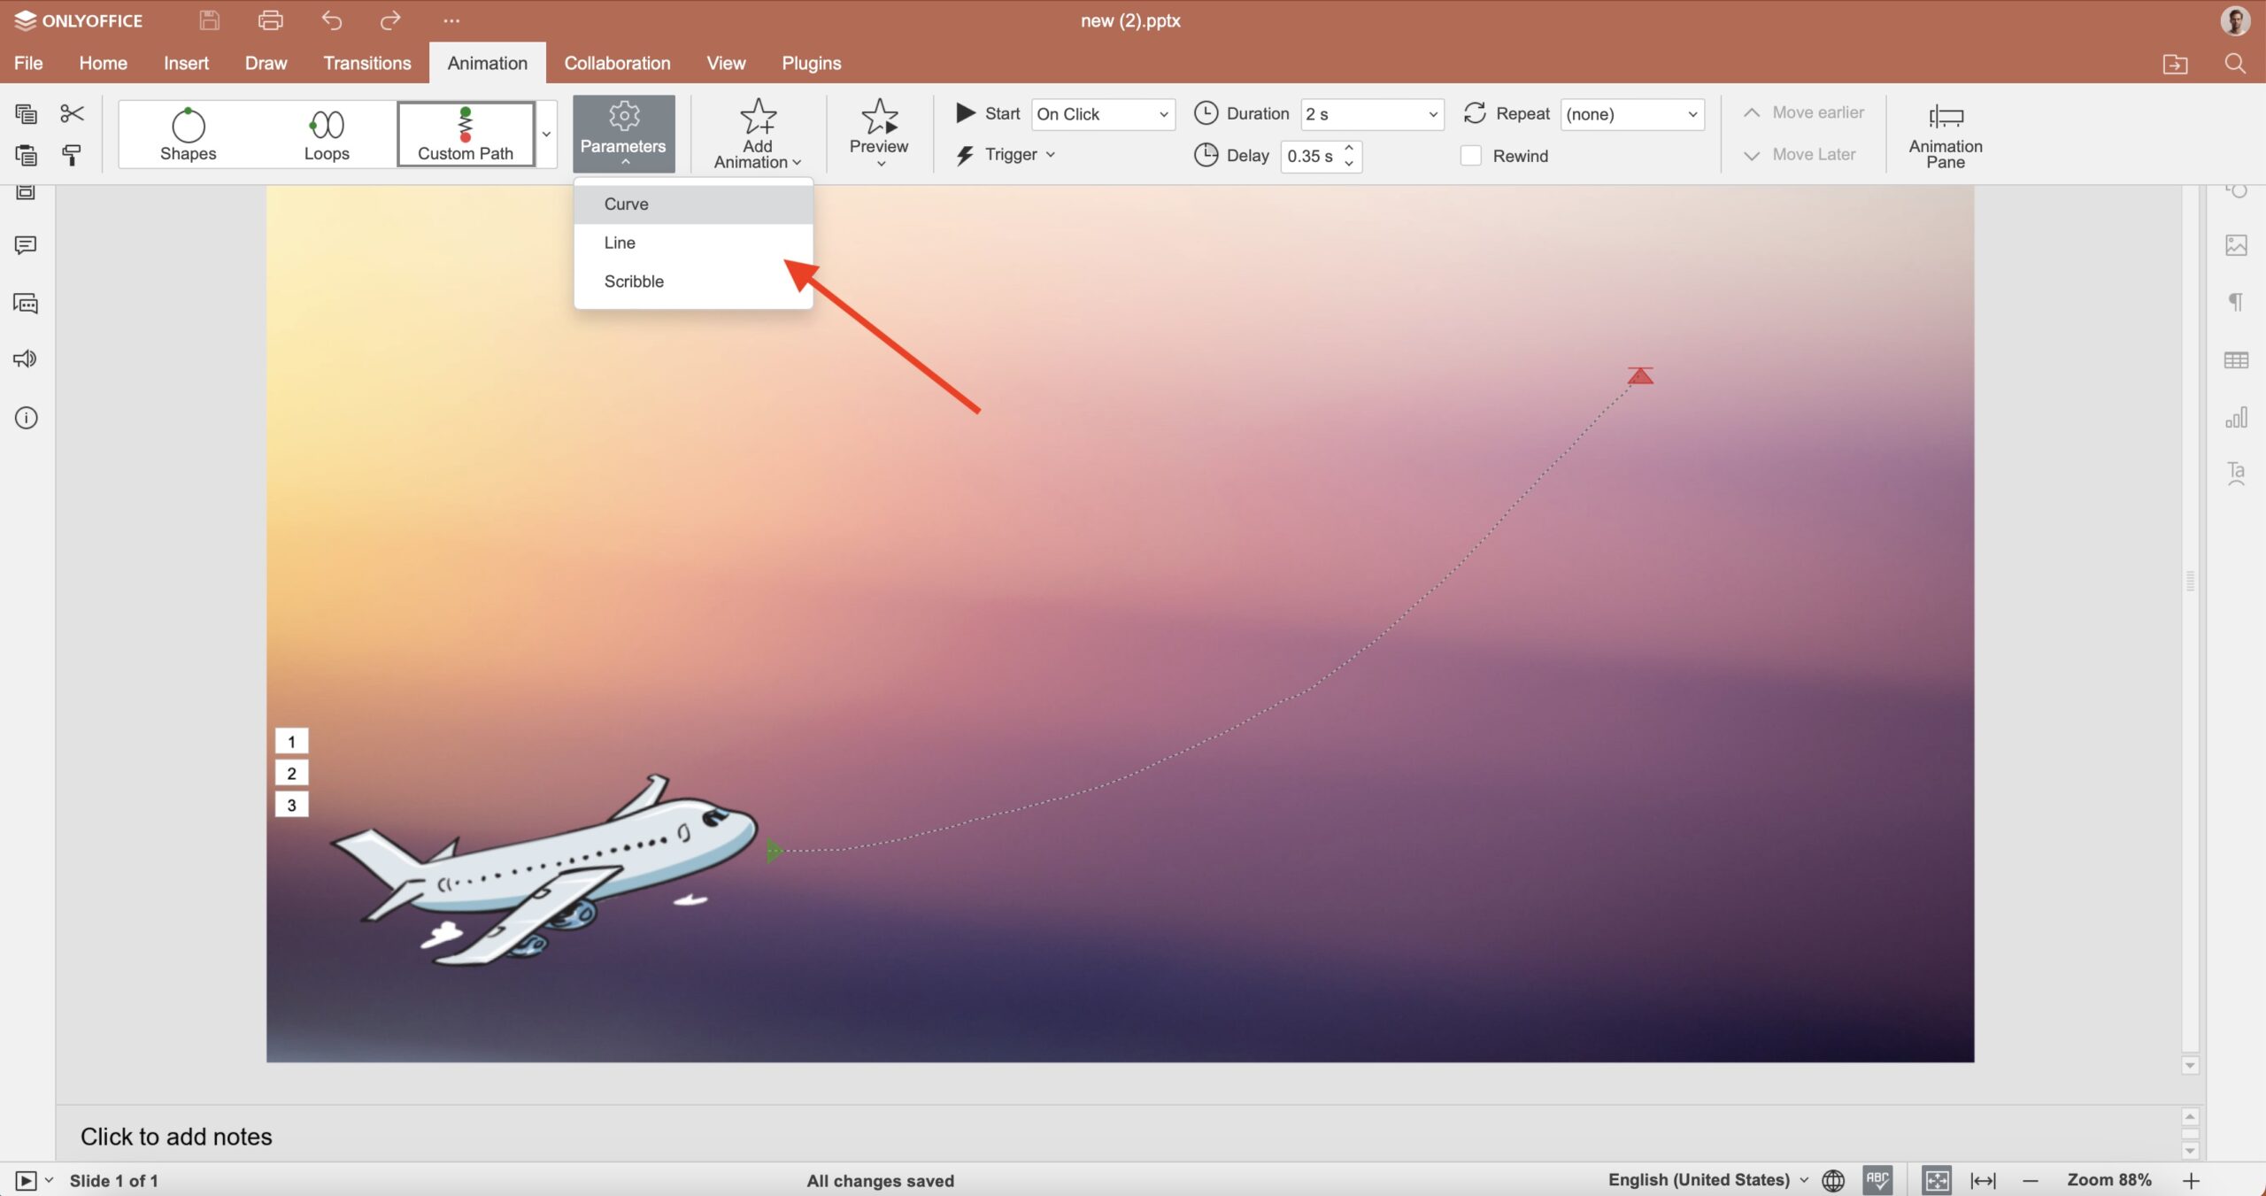Open the Feedback and Support megaphone icon
The image size is (2266, 1196).
coord(26,359)
